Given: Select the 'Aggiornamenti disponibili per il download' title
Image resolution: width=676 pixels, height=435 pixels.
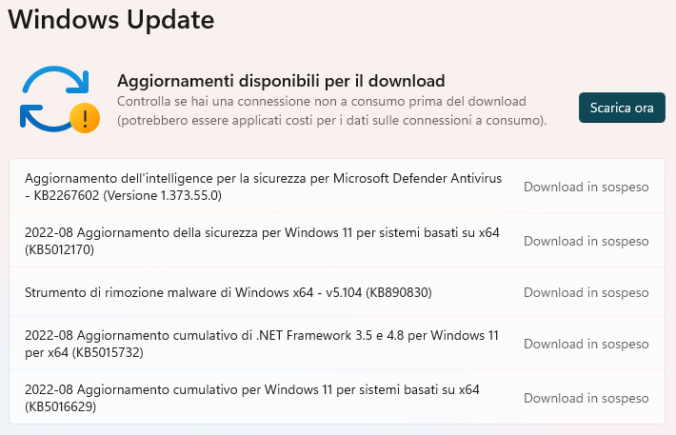Looking at the screenshot, I should pos(281,81).
